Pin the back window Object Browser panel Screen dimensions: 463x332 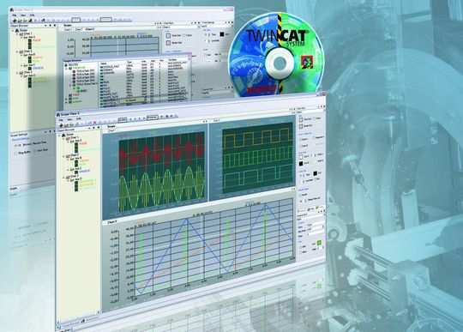tap(51, 26)
